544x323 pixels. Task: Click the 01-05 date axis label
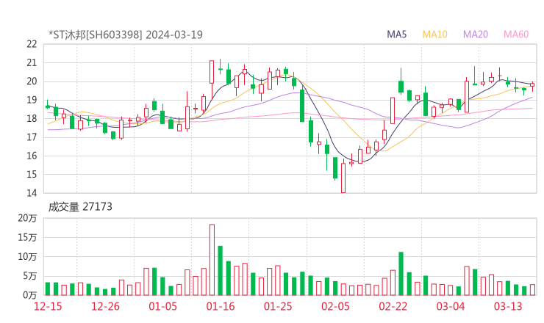[x=162, y=306]
